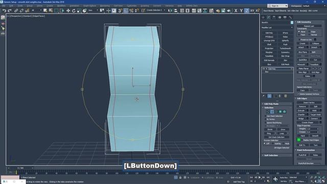Click the Pin Stack icon below the modifier stack

(264, 96)
